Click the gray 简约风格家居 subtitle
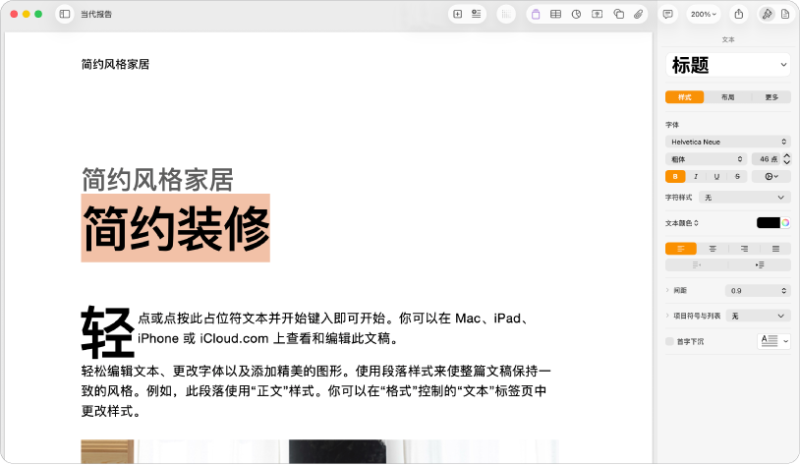800x465 pixels. 157,180
